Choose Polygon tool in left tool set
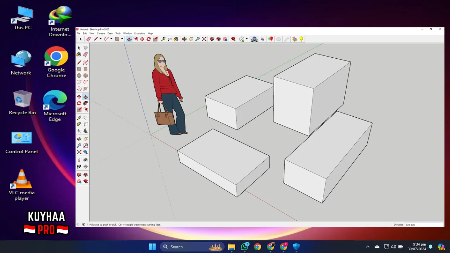Image resolution: width=450 pixels, height=253 pixels. click(x=85, y=75)
